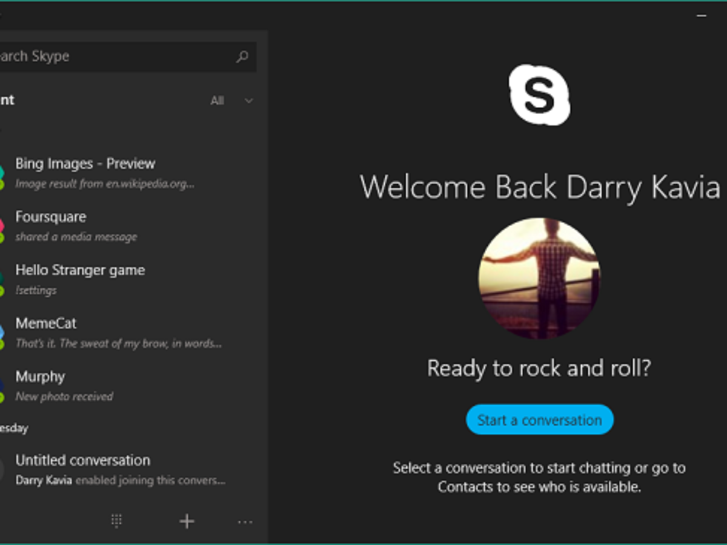Select the Hello Stranger game chat
This screenshot has width=727, height=545.
[133, 279]
